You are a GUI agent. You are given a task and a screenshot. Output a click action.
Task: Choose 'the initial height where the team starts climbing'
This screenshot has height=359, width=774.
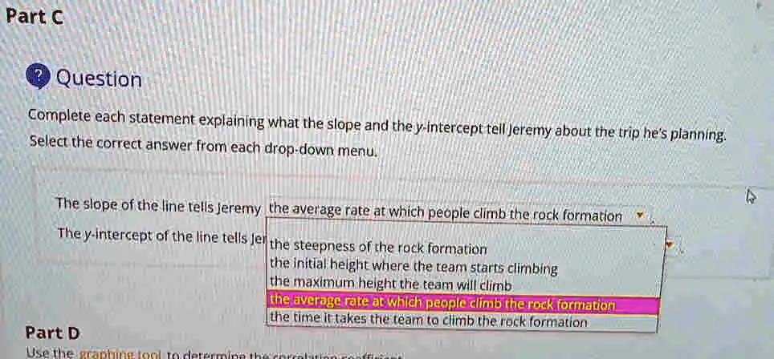pyautogui.click(x=413, y=268)
